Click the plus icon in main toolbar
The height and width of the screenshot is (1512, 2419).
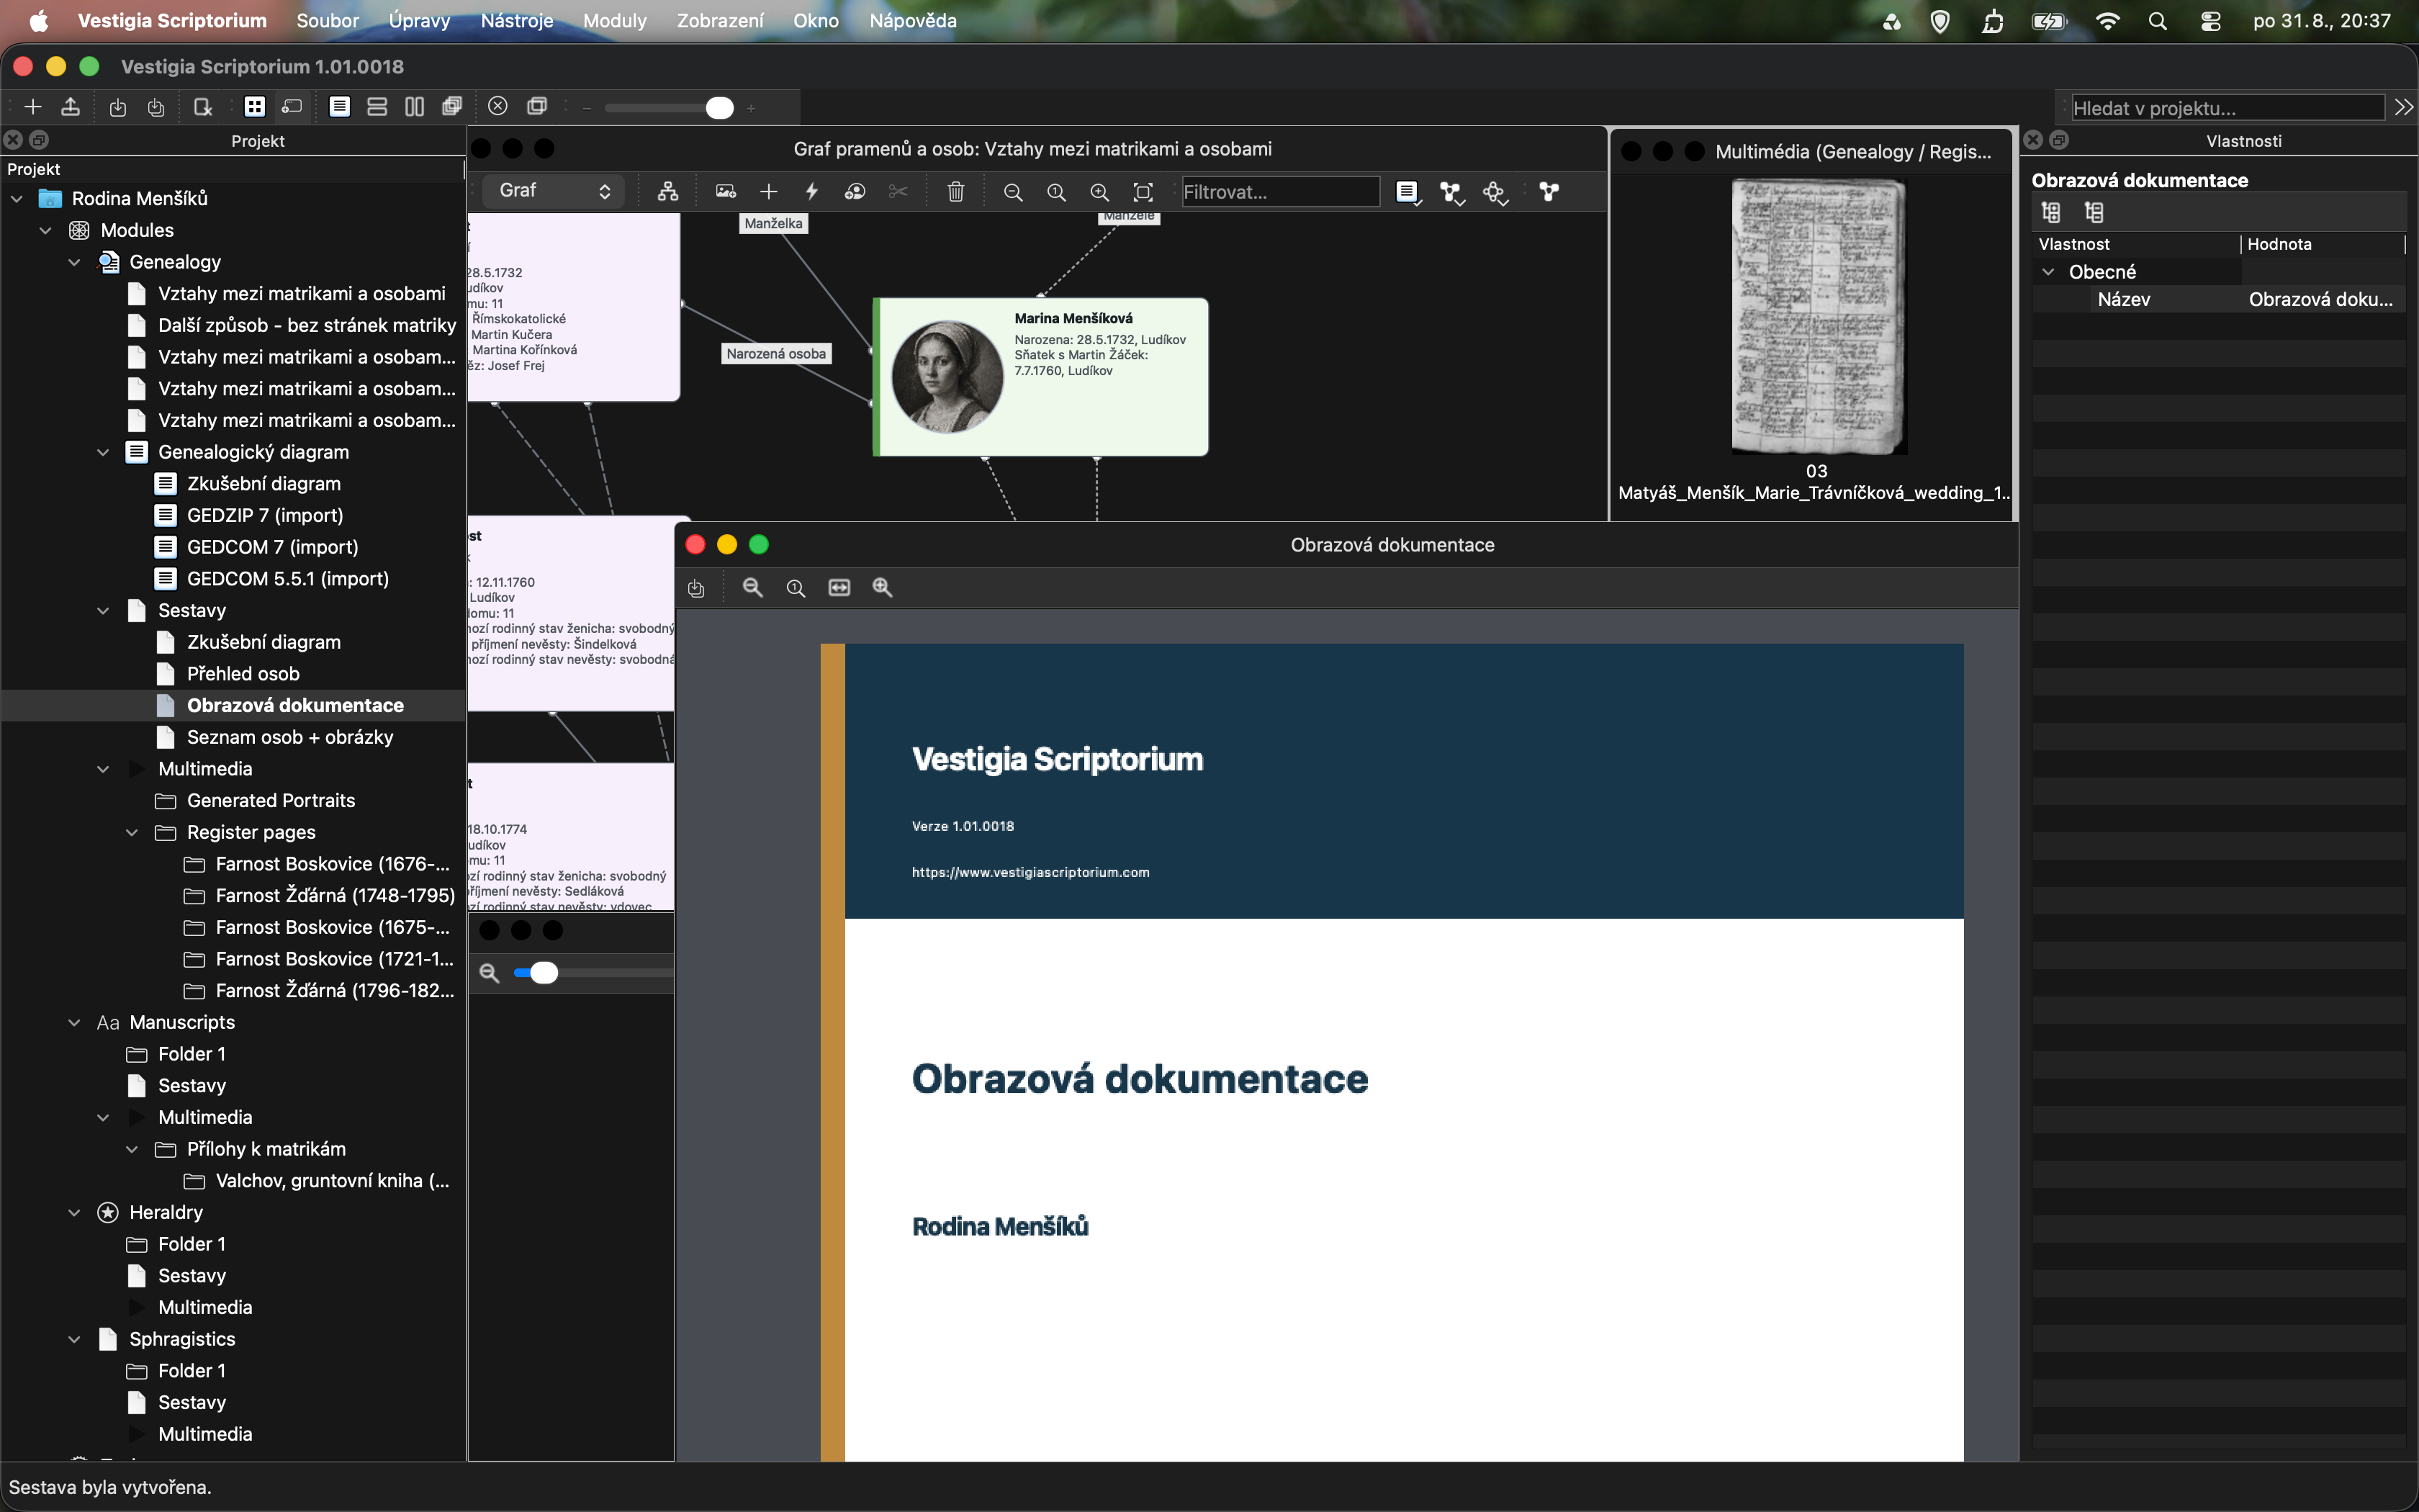pos(33,107)
